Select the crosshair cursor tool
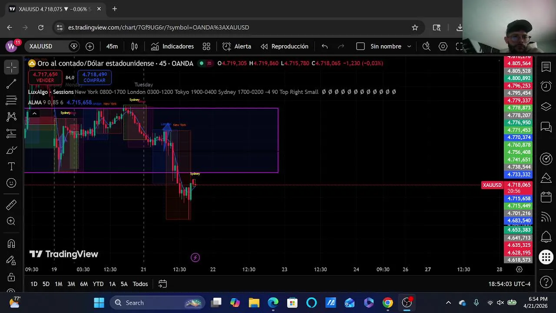This screenshot has width=556, height=313. click(11, 67)
